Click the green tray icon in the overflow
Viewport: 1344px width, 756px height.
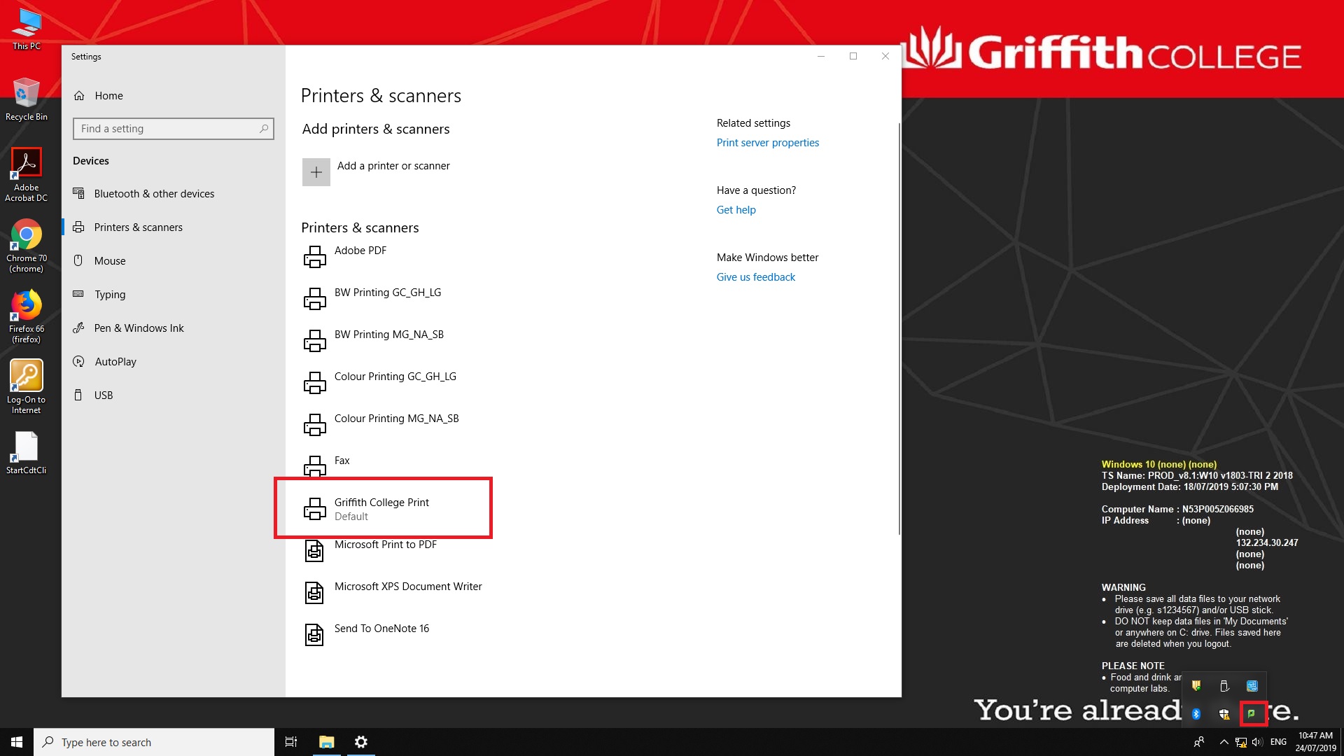point(1252,714)
